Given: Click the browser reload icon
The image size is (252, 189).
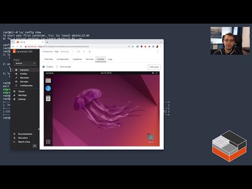Looking at the screenshot, I should point(21,46).
